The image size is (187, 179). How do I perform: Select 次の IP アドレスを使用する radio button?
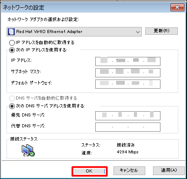point(12,50)
